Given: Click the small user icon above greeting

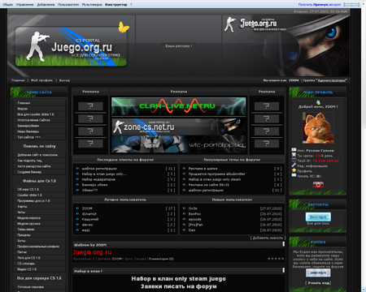Looking at the screenshot, I should [318, 102].
